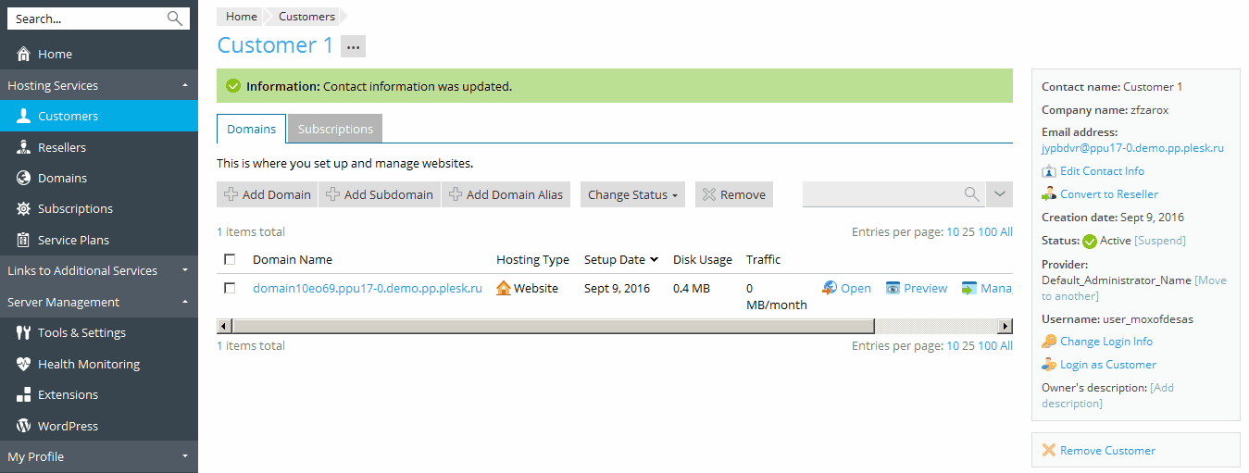The height and width of the screenshot is (473, 1249).
Task: Open the domain10eo69.ppu17-0.demo.pp.plesk.ru link
Action: (x=368, y=289)
